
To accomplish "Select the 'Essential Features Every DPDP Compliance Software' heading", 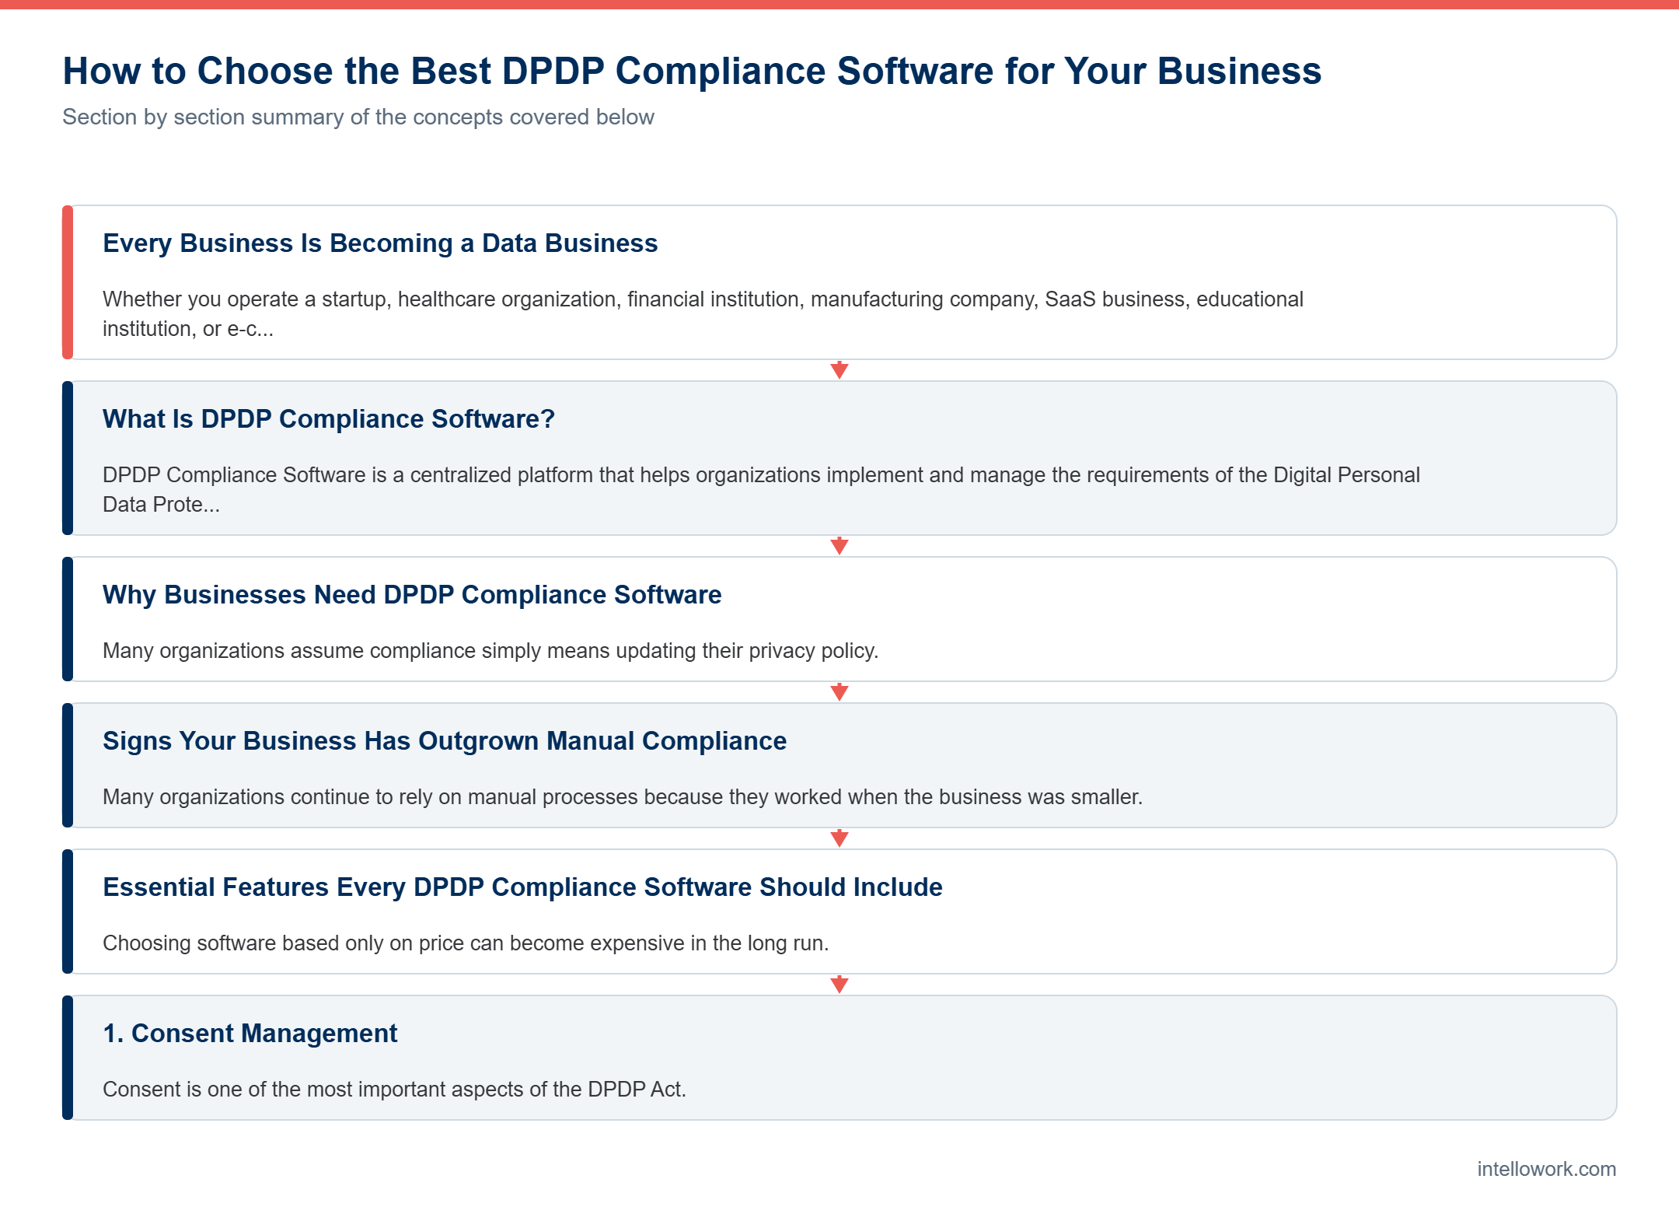I will pyautogui.click(x=522, y=887).
